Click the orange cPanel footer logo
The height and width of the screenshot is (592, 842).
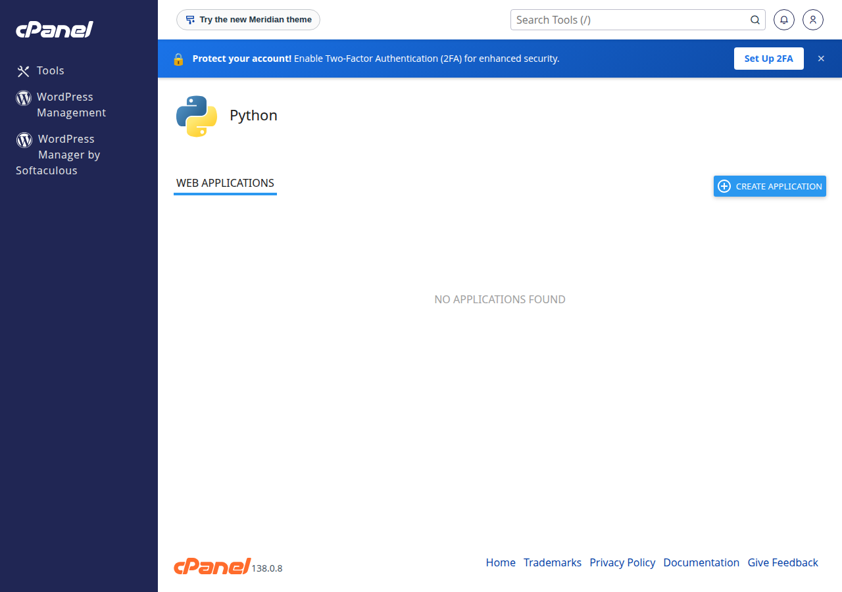click(x=212, y=566)
